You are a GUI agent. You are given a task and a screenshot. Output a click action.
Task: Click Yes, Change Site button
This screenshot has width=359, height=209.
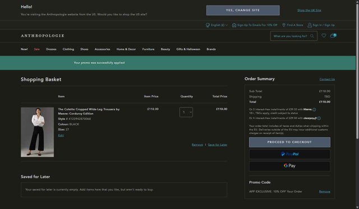[243, 10]
